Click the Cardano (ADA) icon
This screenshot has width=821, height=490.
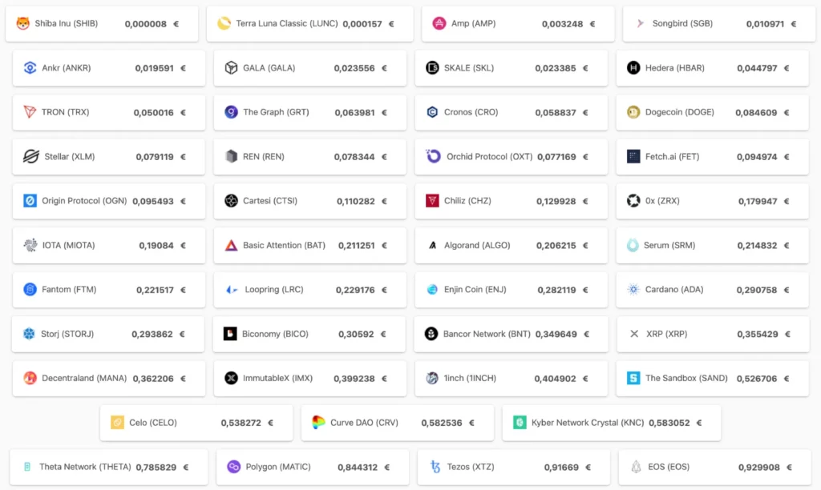[x=633, y=289]
